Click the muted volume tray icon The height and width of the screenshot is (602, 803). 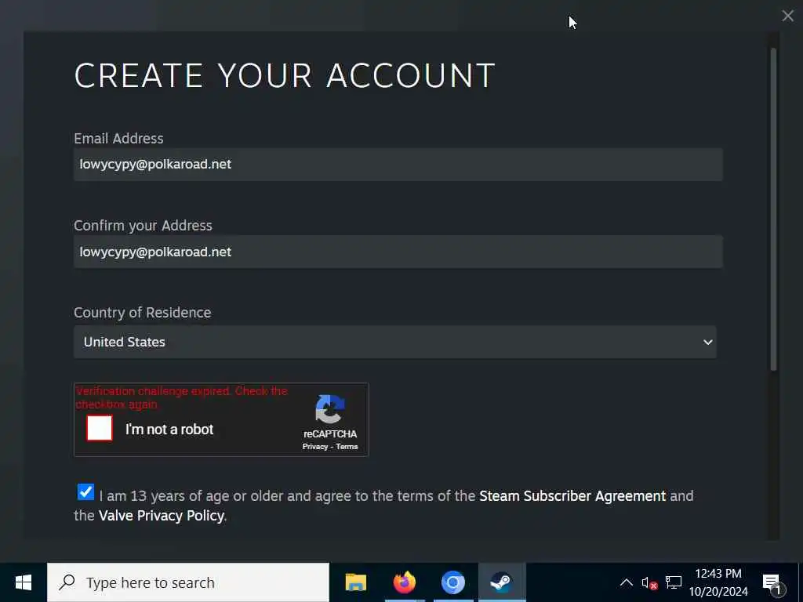[649, 582]
